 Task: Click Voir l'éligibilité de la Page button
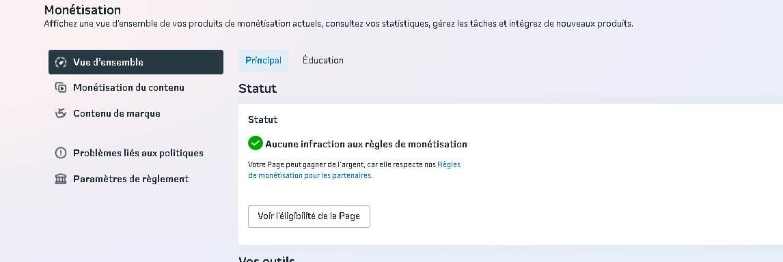[309, 216]
